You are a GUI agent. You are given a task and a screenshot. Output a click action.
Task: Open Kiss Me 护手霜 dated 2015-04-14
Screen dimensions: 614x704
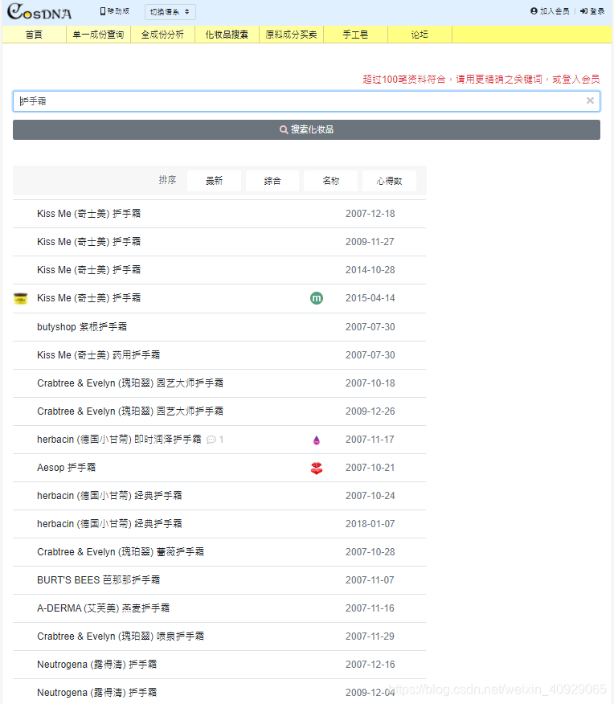tap(89, 298)
